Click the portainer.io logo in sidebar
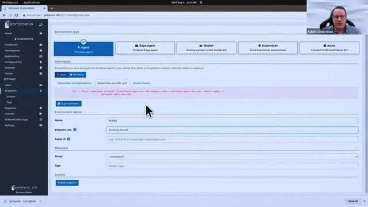 (x=19, y=24)
